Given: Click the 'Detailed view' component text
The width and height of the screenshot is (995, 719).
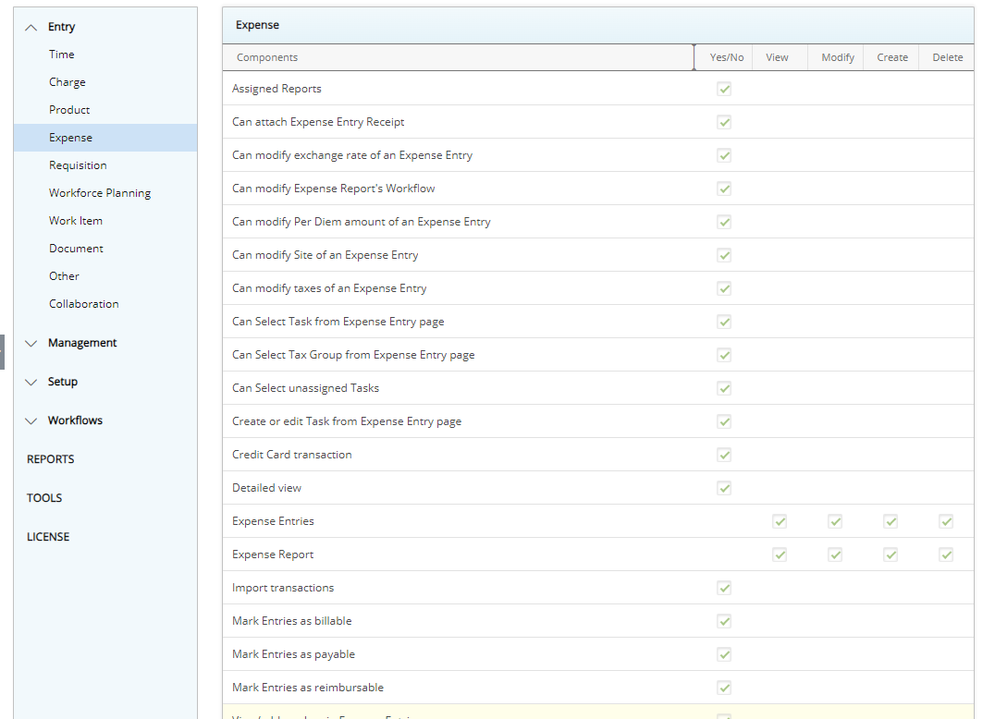Looking at the screenshot, I should (266, 488).
